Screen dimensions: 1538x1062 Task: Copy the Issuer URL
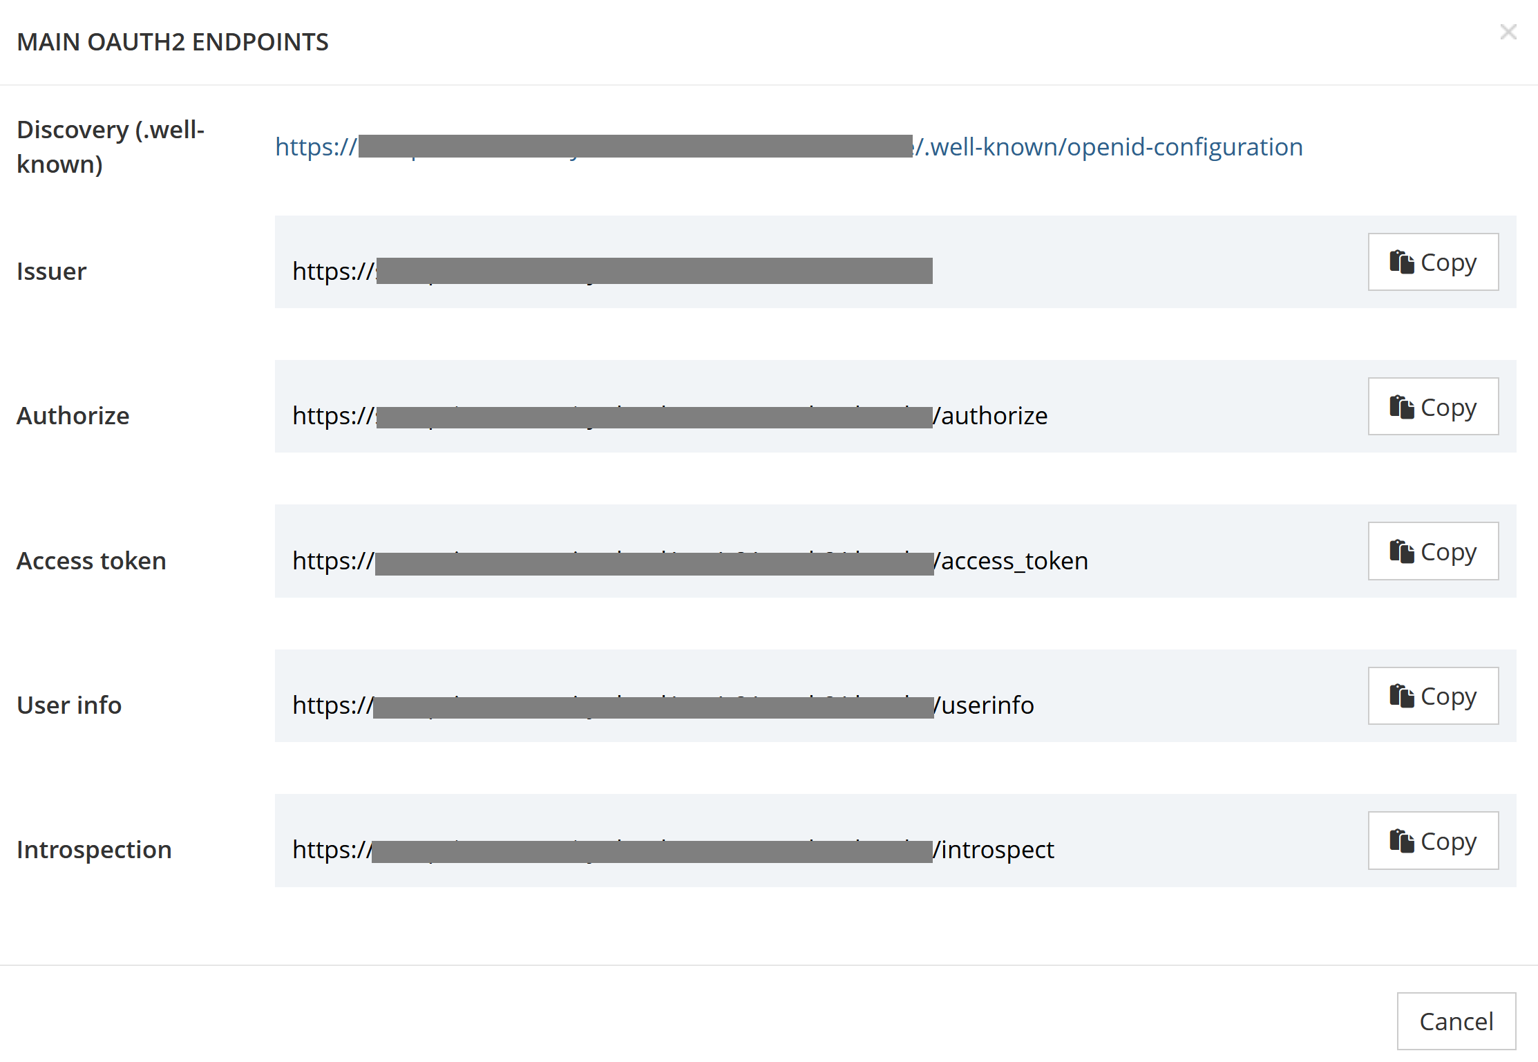click(1432, 262)
